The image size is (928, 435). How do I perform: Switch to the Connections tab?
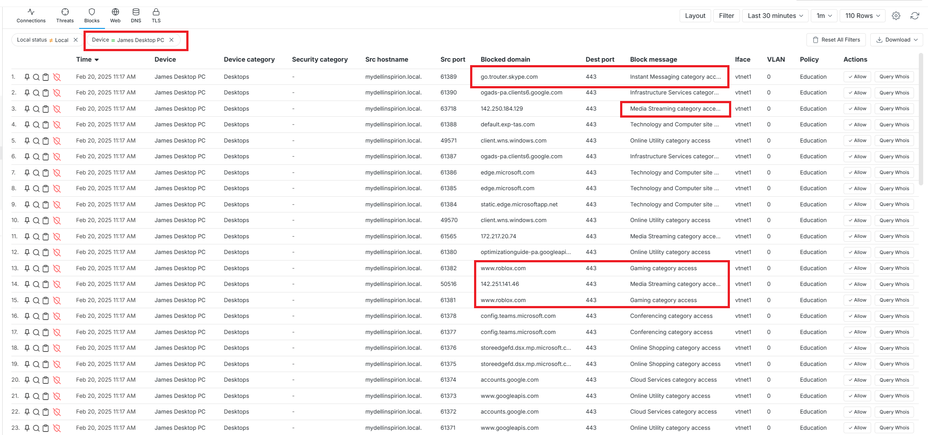point(31,16)
